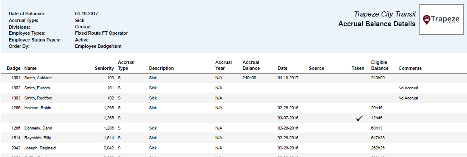Click the eligible balance 262h26

[x=378, y=148]
